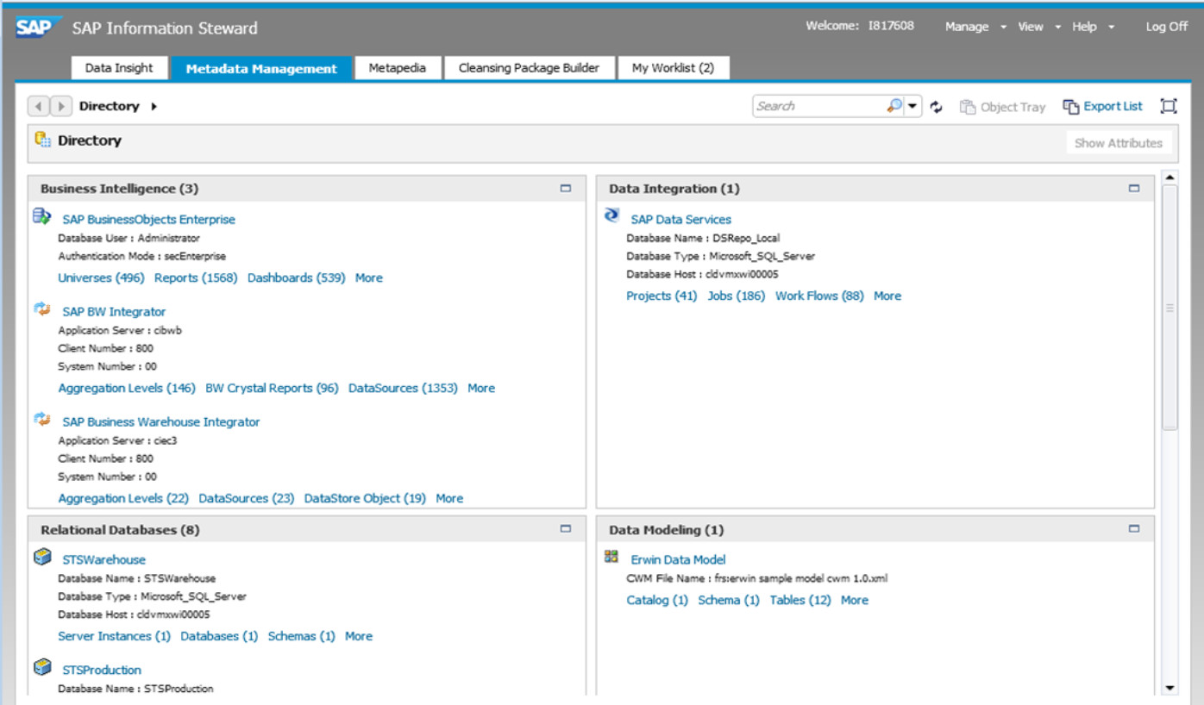The image size is (1204, 705).
Task: Open the STSProduction link
Action: coord(102,671)
